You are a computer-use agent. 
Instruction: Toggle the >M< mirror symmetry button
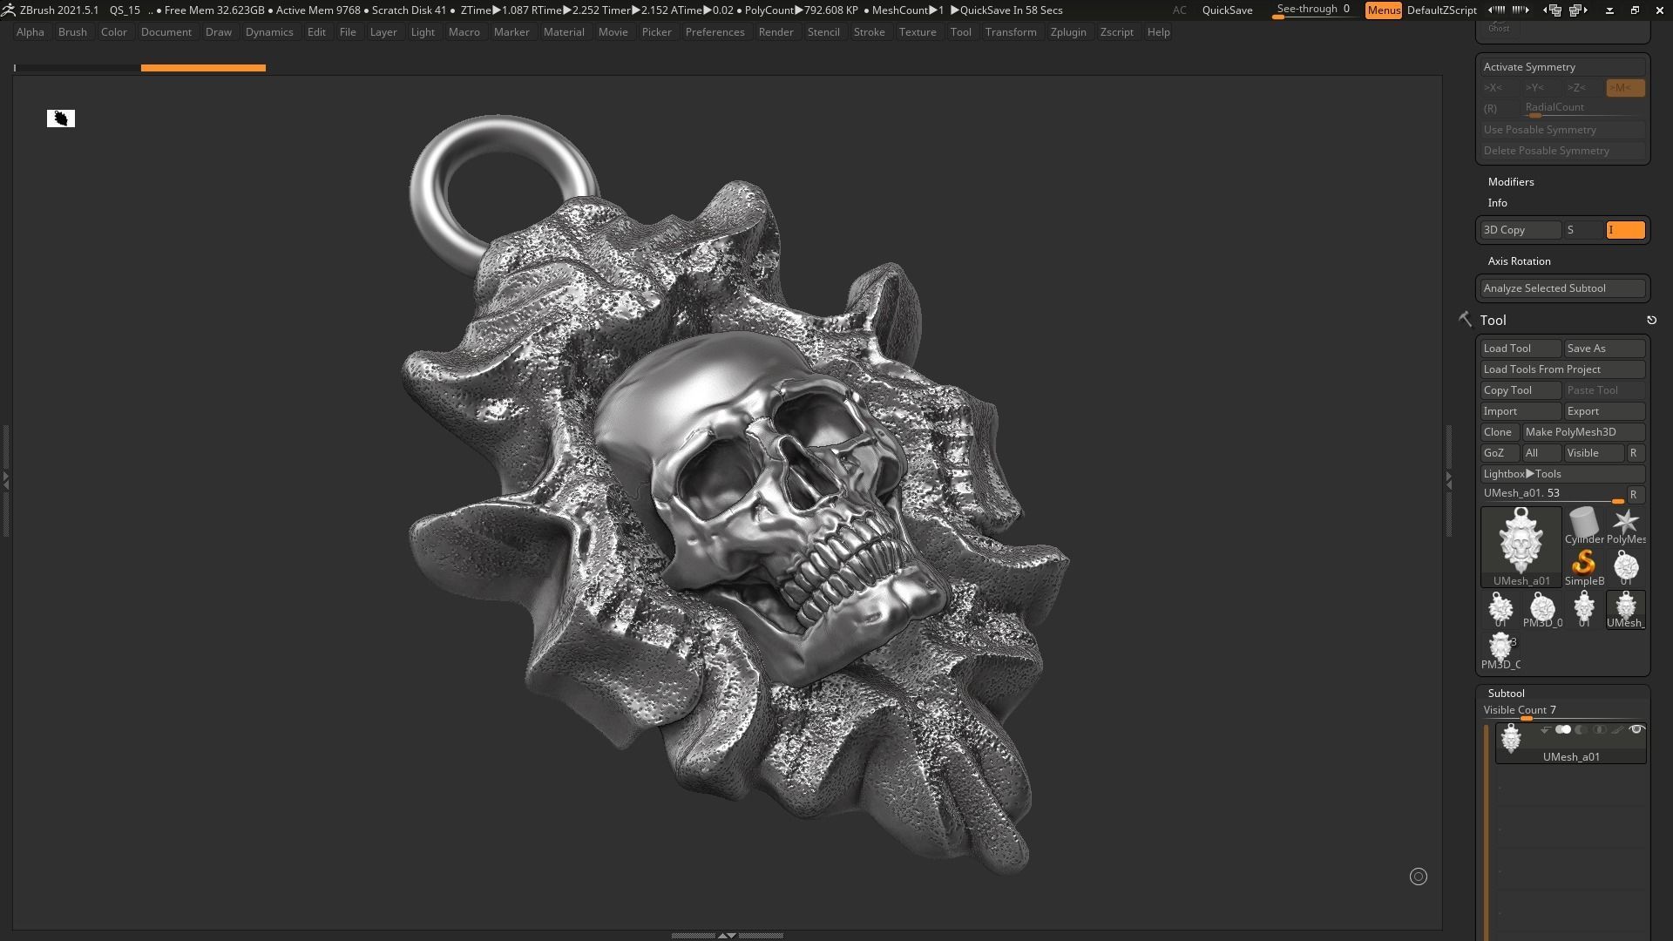click(x=1625, y=88)
